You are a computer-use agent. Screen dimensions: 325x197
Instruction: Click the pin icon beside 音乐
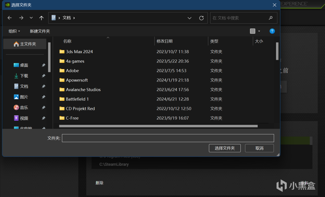[43, 108]
